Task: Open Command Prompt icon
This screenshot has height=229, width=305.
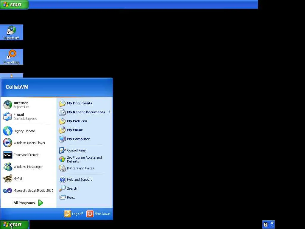Action: point(7,155)
